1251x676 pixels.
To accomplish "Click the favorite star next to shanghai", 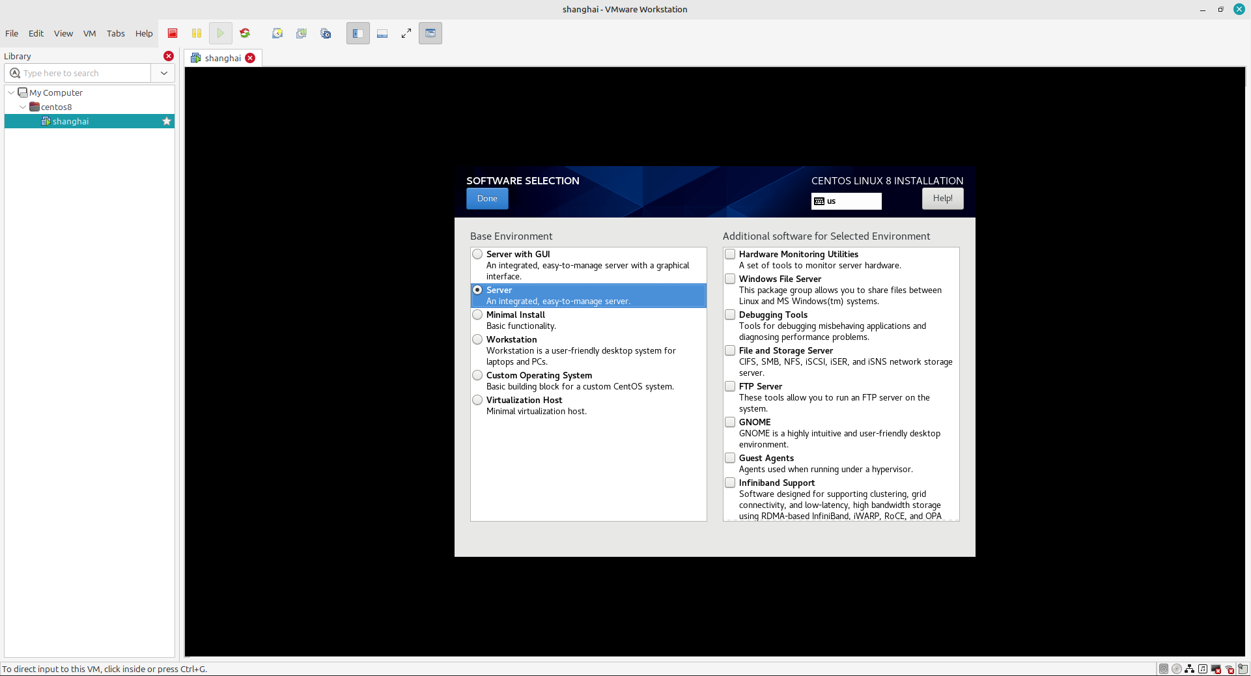I will (167, 121).
